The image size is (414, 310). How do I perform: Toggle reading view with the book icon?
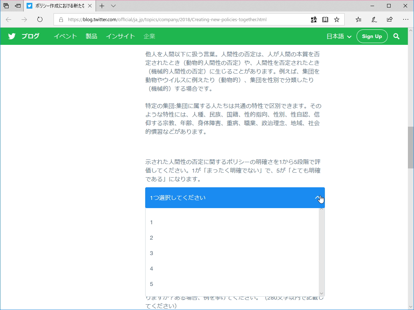[x=325, y=20]
